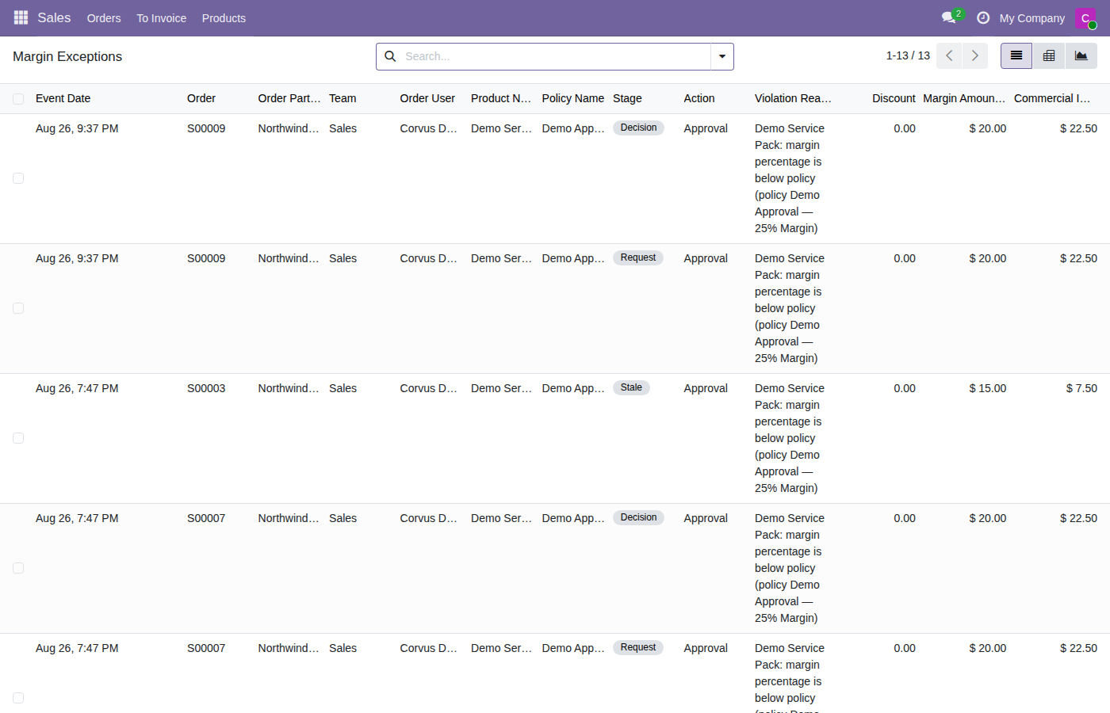
Task: Open the apps grid menu icon
Action: (x=21, y=17)
